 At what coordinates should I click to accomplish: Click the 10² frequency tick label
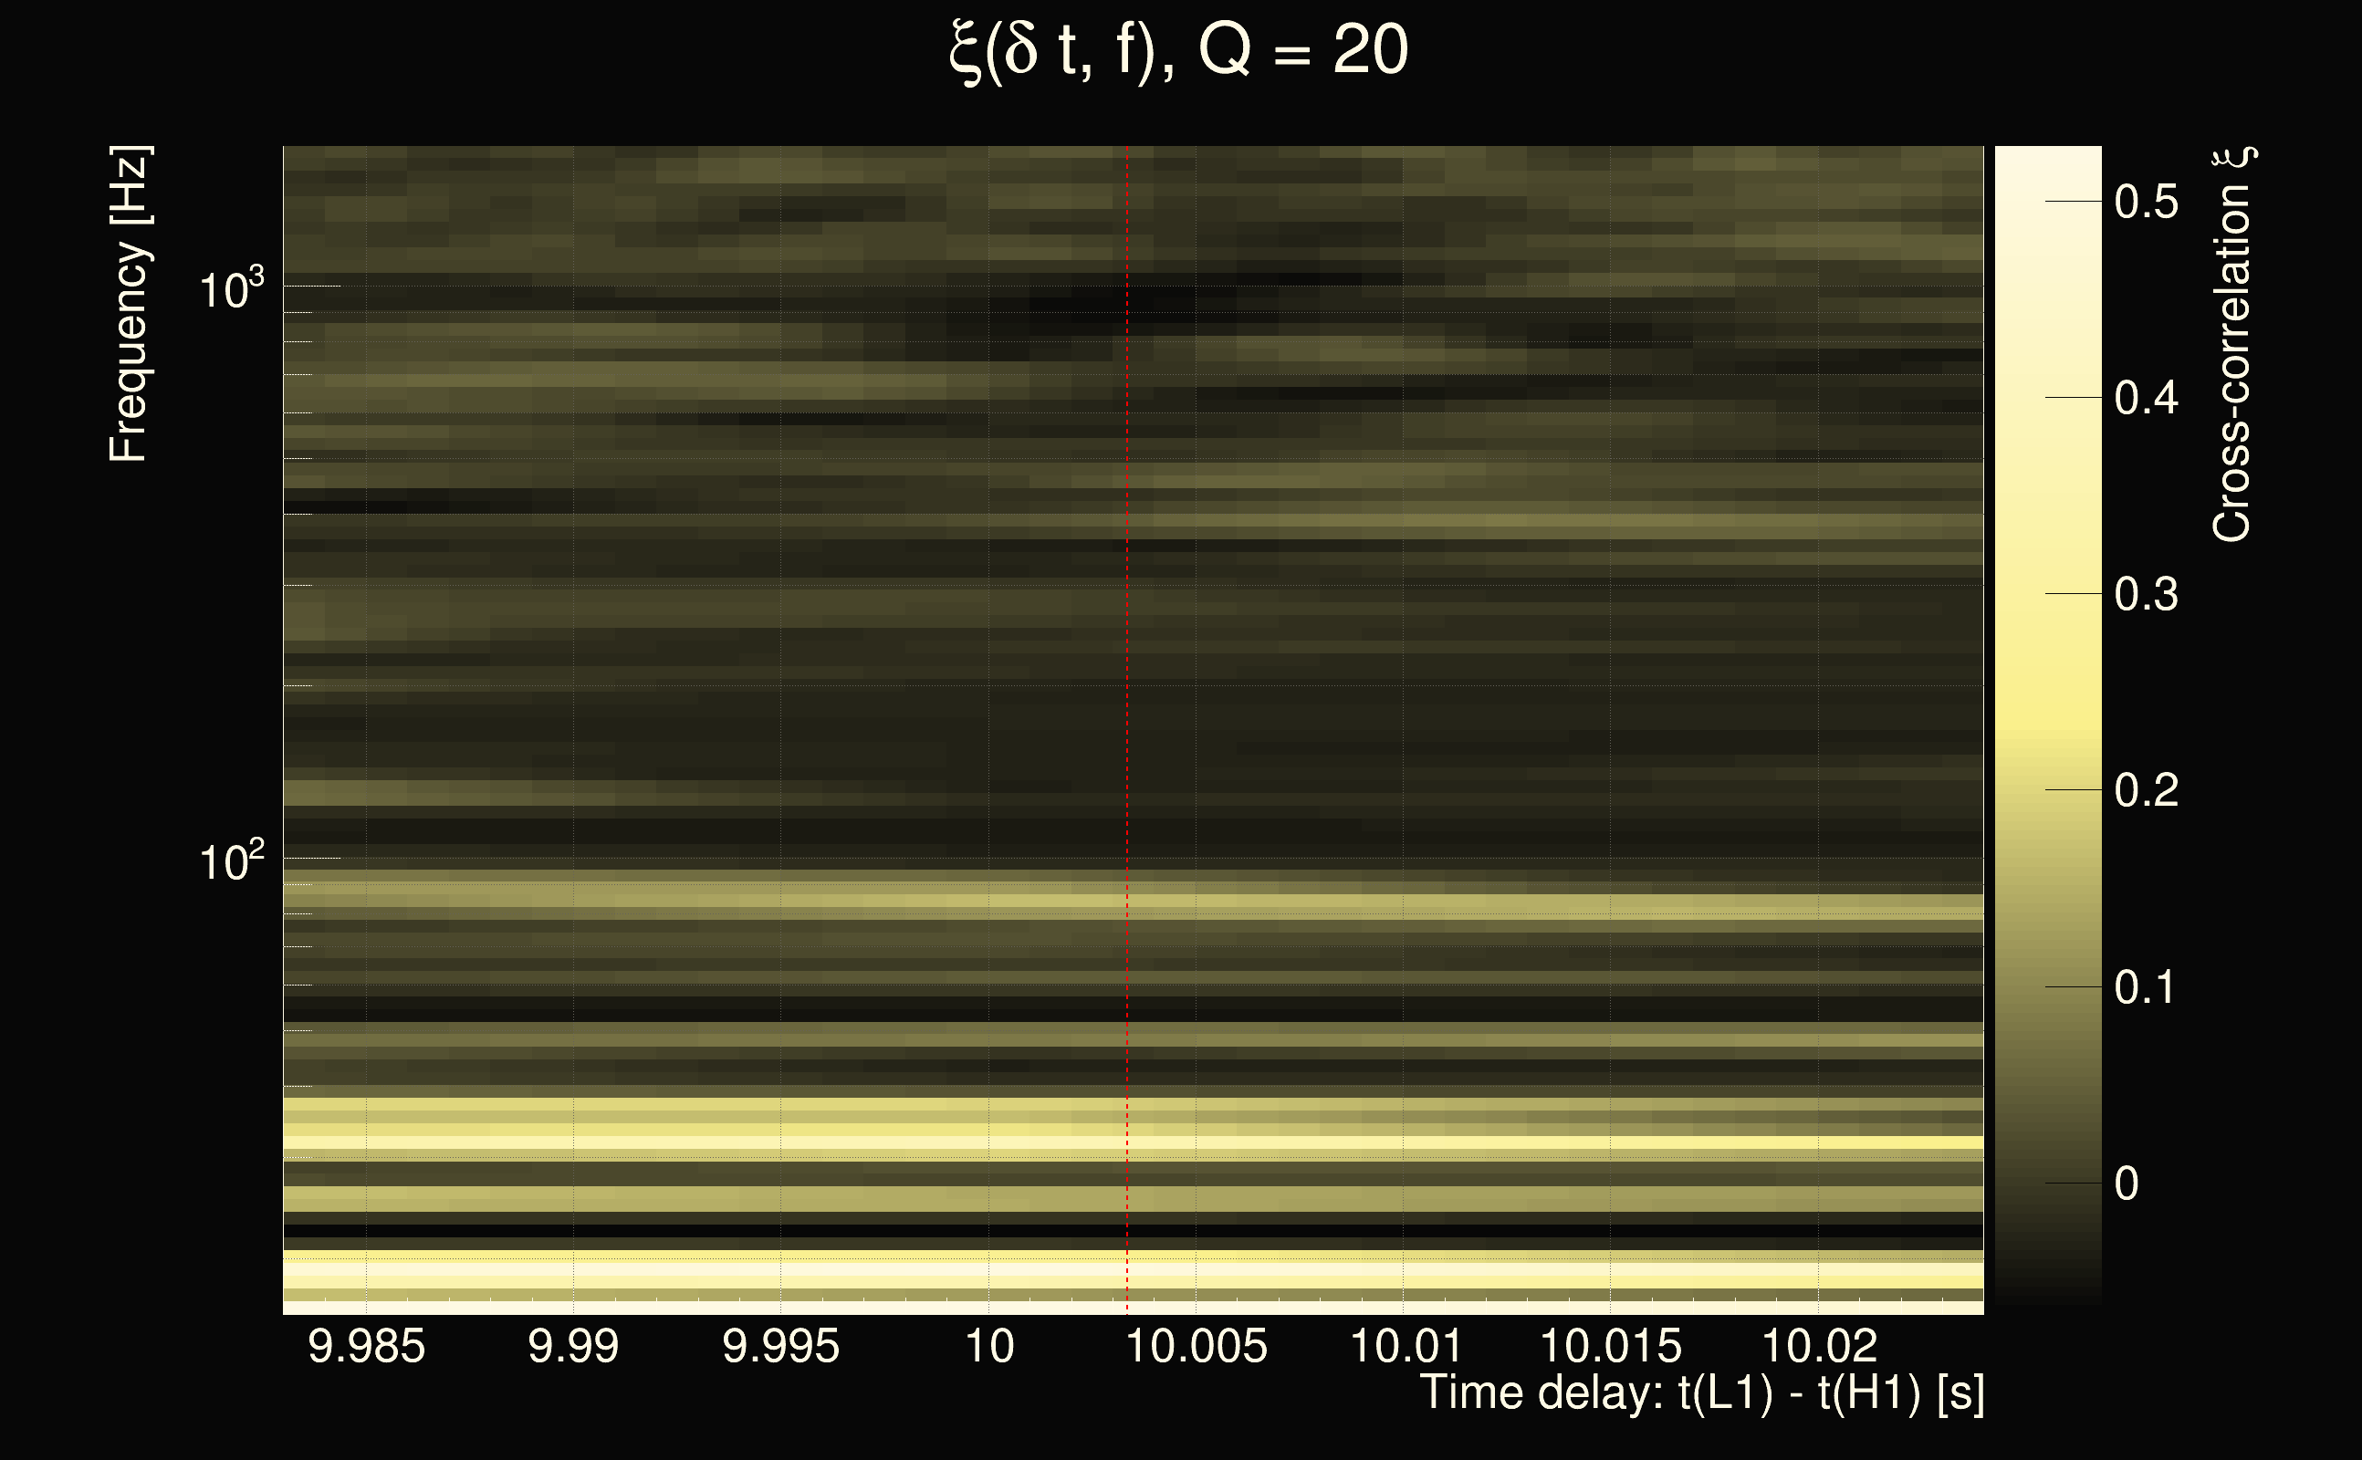(231, 860)
